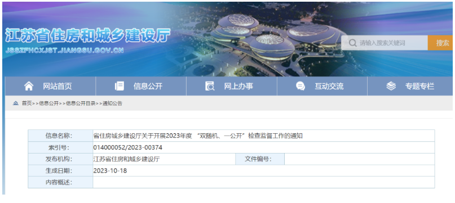The height and width of the screenshot is (203, 455).
Task: Click the 江苏省住房和城乡建设厅 site title logo
Action: 87,36
